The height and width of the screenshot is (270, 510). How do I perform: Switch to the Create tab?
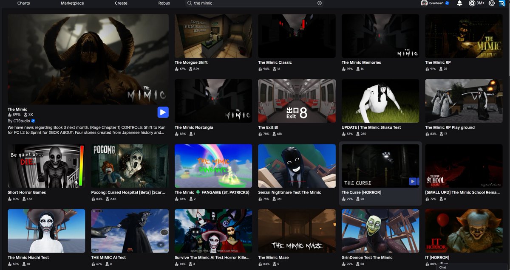point(121,3)
